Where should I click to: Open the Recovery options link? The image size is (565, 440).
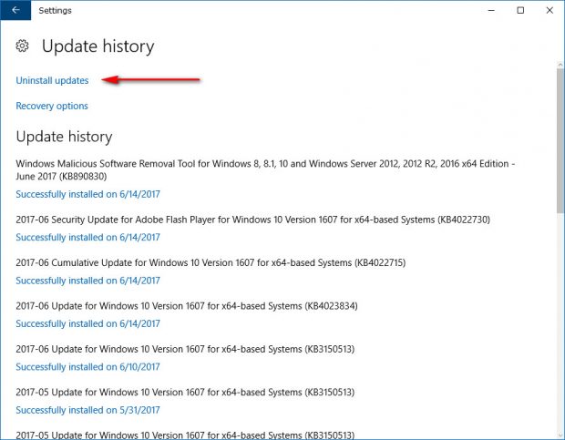pos(52,106)
